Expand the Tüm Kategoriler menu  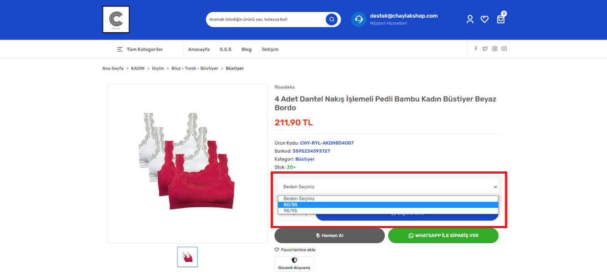point(140,49)
